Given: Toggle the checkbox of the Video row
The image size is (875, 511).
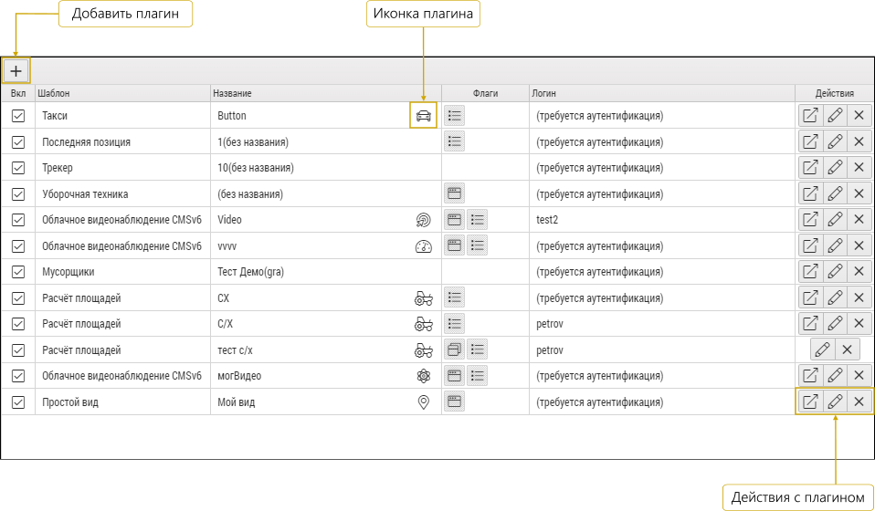Looking at the screenshot, I should pyautogui.click(x=18, y=220).
